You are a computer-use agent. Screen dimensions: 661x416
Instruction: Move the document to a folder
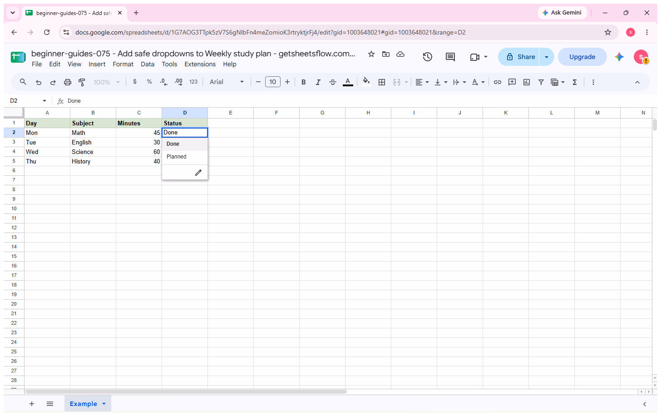386,54
